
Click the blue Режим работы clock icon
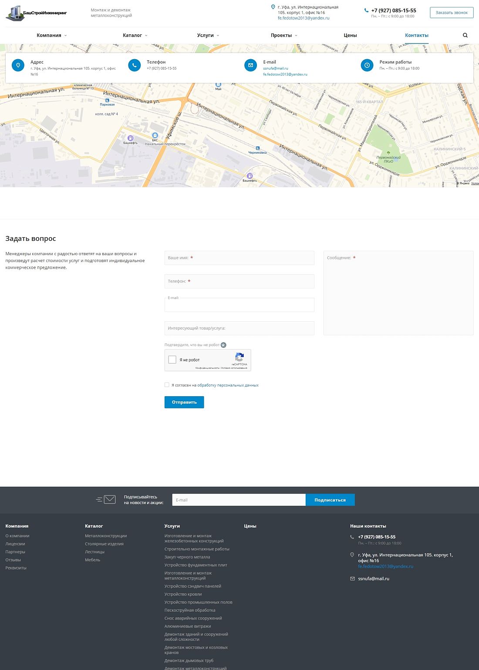(x=367, y=65)
